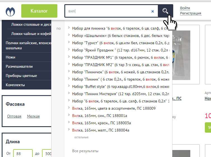211x157 pixels.
Task: Choose suggestion Набор "ПРАЗДНИК №1"
Action: tap(121, 57)
